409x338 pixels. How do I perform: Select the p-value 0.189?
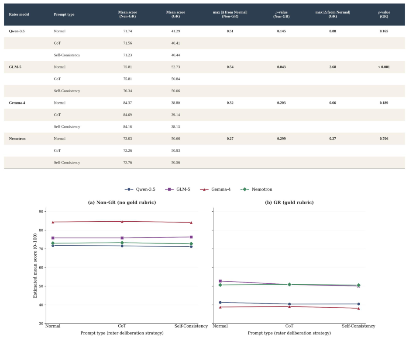pos(384,103)
